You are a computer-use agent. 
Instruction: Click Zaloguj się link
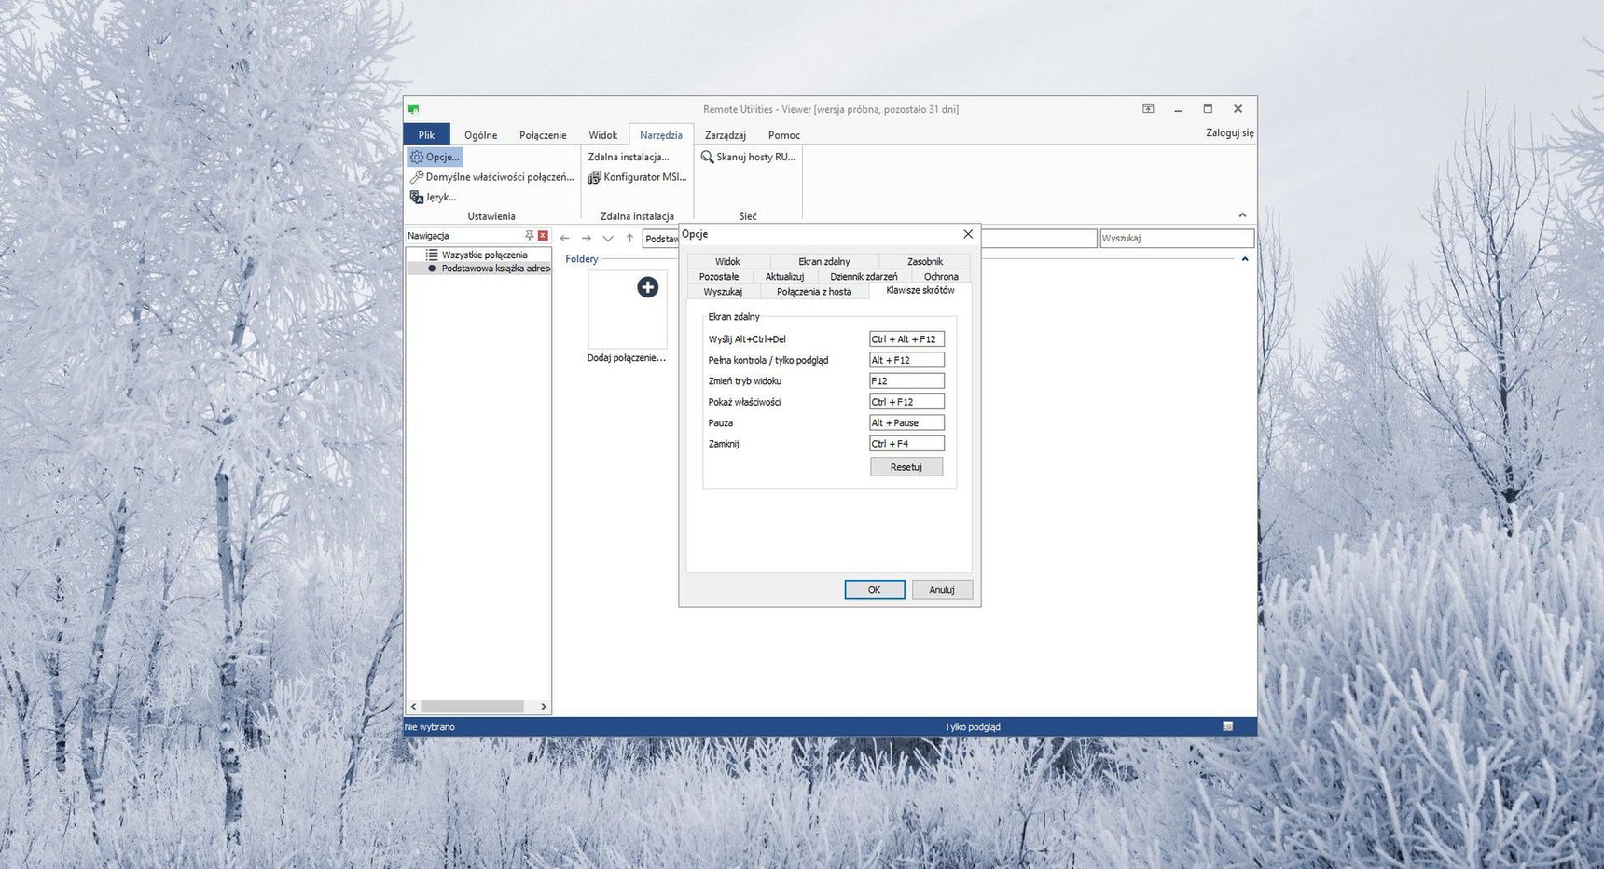pos(1230,132)
